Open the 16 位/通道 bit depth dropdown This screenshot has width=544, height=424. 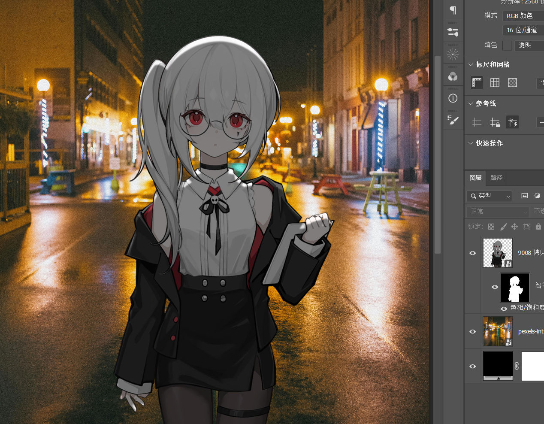click(523, 30)
